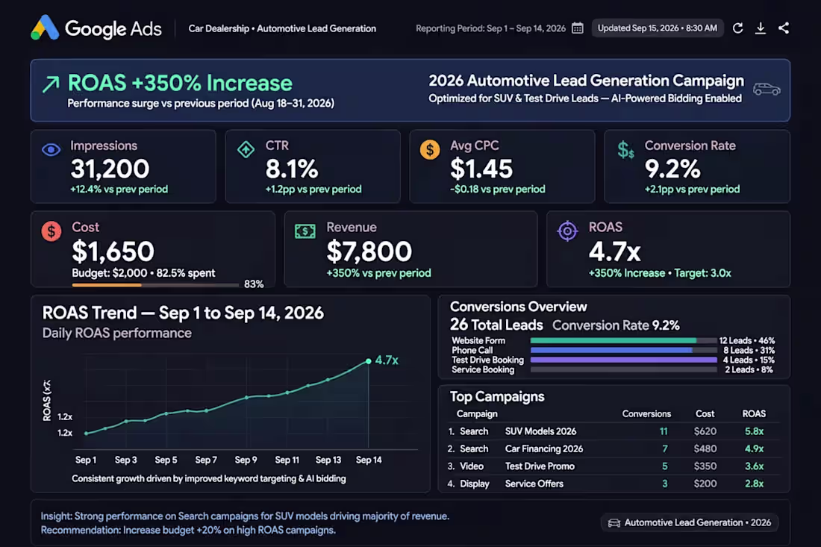821x547 pixels.
Task: Click the Updated Sep 15 timestamp badge
Action: (658, 28)
